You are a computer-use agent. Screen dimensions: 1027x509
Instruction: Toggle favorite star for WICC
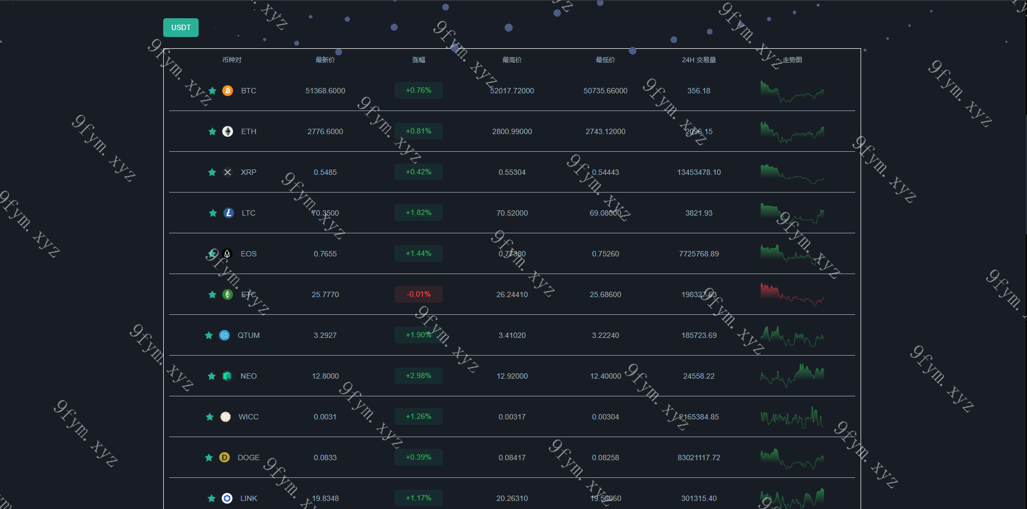(210, 417)
